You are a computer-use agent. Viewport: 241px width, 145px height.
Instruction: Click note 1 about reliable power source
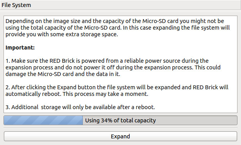[113, 67]
